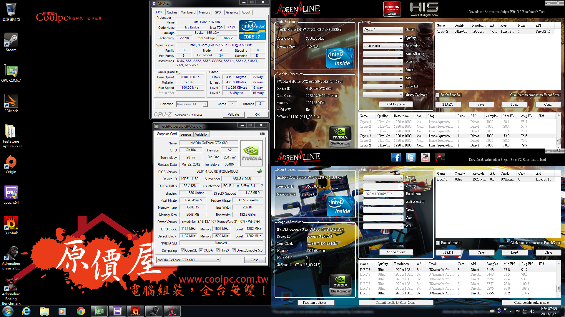Toggle the DirectCompute 5.0 checkbox
Image resolution: width=565 pixels, height=317 pixels.
point(234,250)
